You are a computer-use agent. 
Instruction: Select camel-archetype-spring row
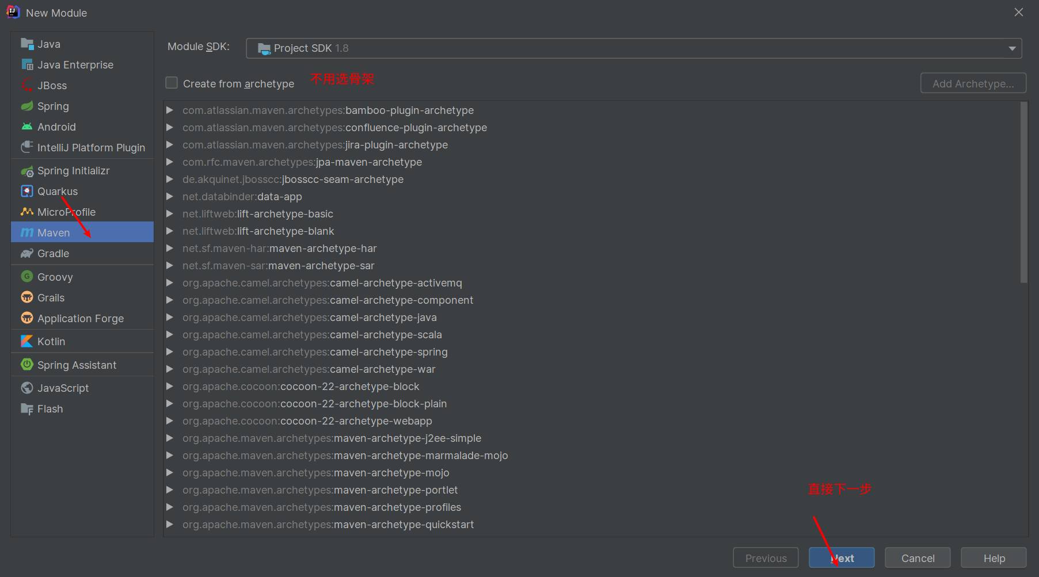click(592, 351)
